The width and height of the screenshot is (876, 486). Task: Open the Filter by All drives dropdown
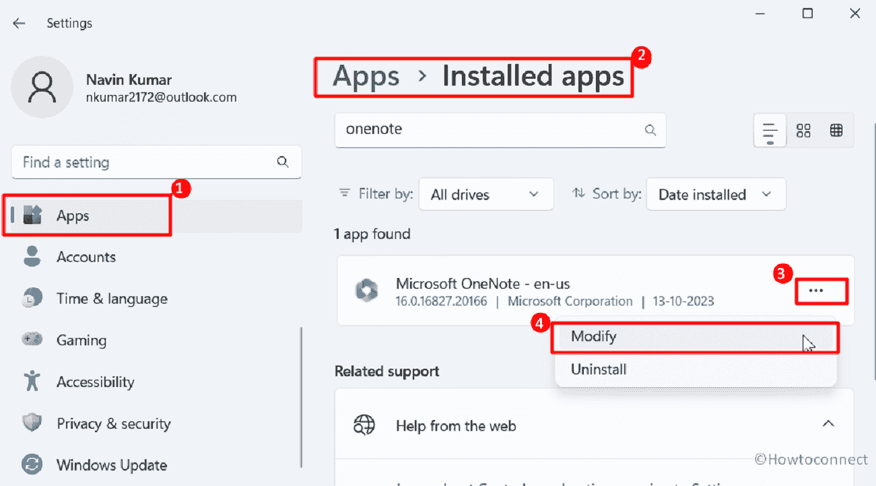[x=486, y=194]
